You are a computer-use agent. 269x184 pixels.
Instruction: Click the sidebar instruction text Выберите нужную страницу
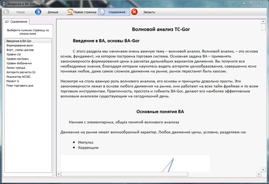pyautogui.click(x=28, y=32)
